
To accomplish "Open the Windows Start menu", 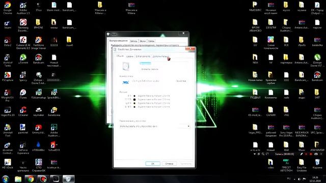I will coord(6,179).
